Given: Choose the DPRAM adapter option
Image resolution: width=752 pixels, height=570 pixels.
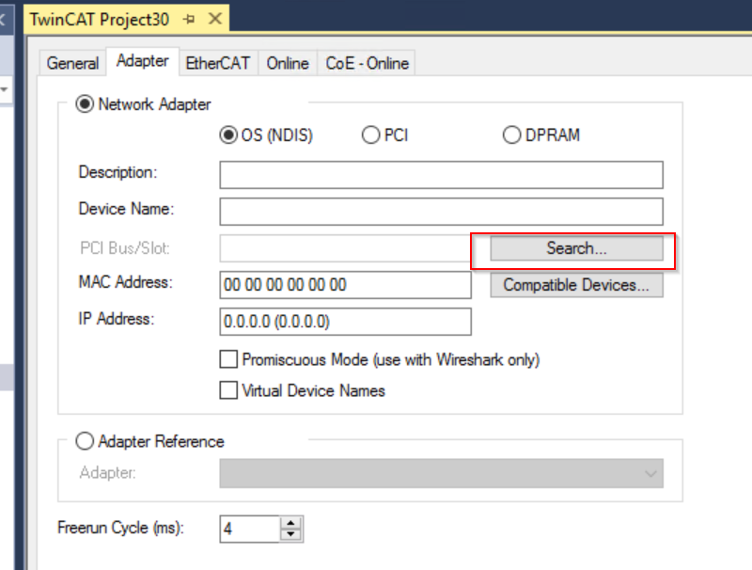Looking at the screenshot, I should tap(511, 135).
